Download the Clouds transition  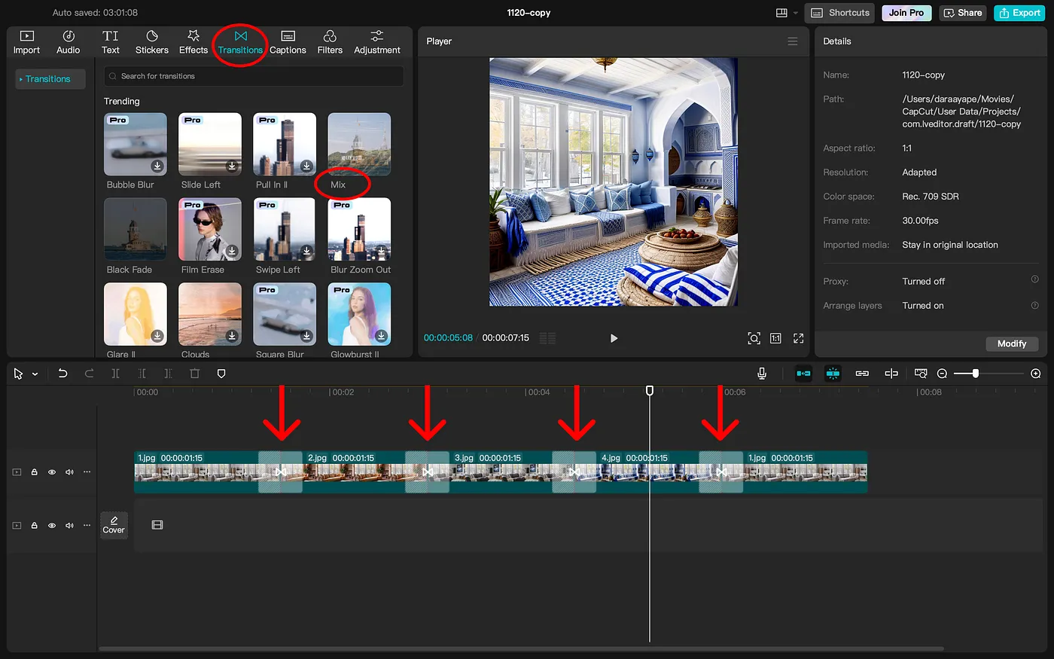coord(232,336)
